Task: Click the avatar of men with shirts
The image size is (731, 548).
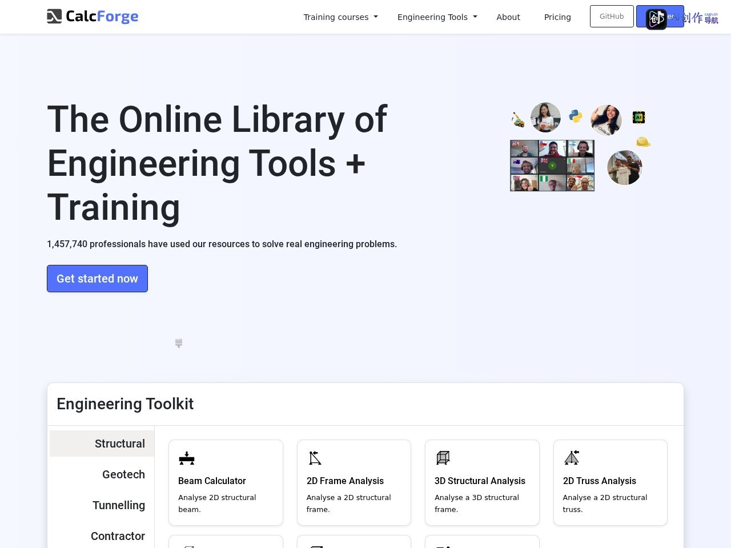Action: [625, 168]
